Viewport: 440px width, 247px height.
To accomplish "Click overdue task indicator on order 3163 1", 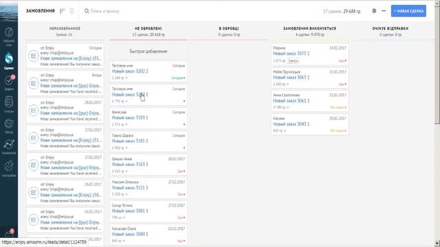I will [x=181, y=171].
